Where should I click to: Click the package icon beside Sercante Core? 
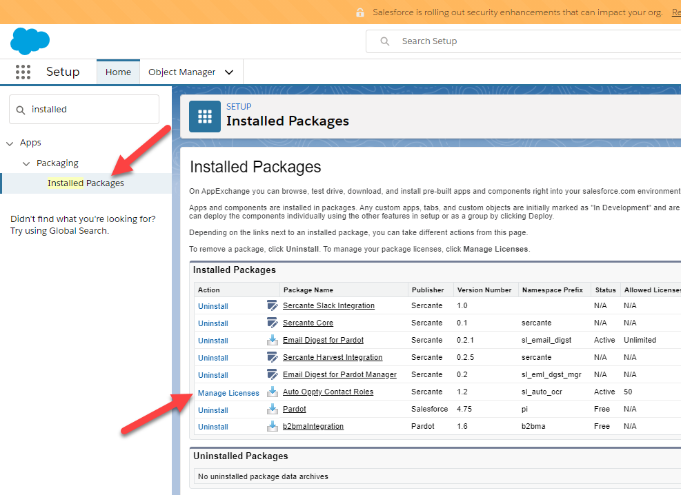click(273, 323)
